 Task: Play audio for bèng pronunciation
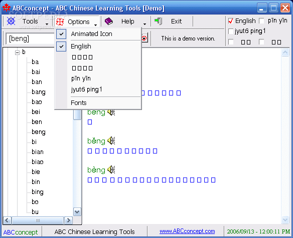pyautogui.click(x=111, y=169)
